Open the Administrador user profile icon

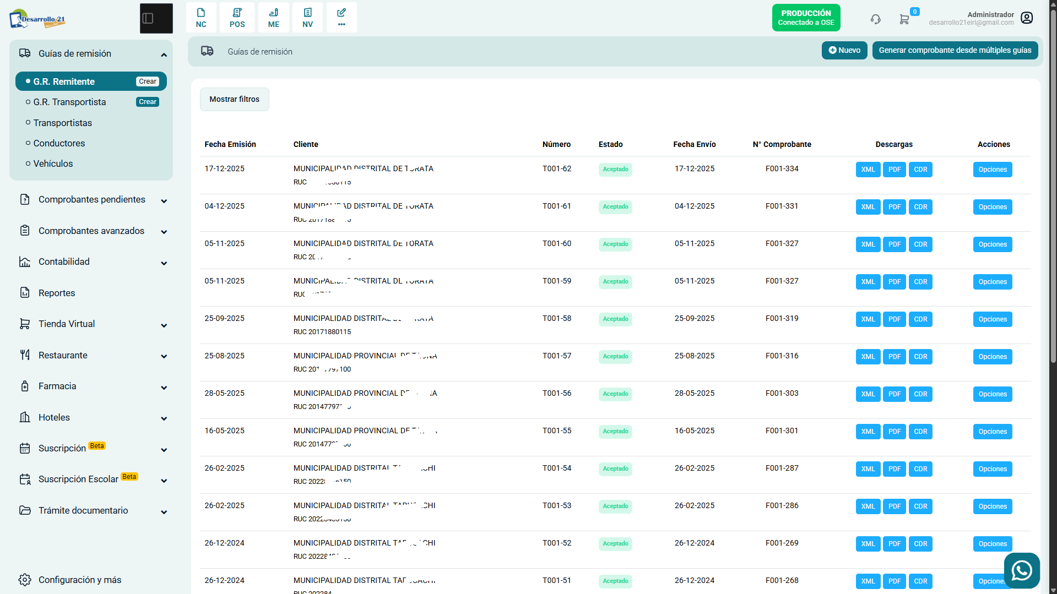1027,18
